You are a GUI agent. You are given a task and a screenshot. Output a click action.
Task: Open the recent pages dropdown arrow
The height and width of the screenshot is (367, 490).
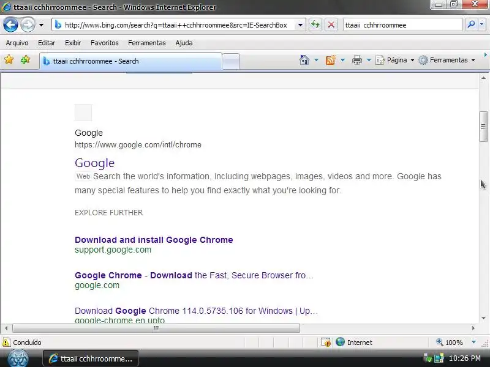coord(41,25)
